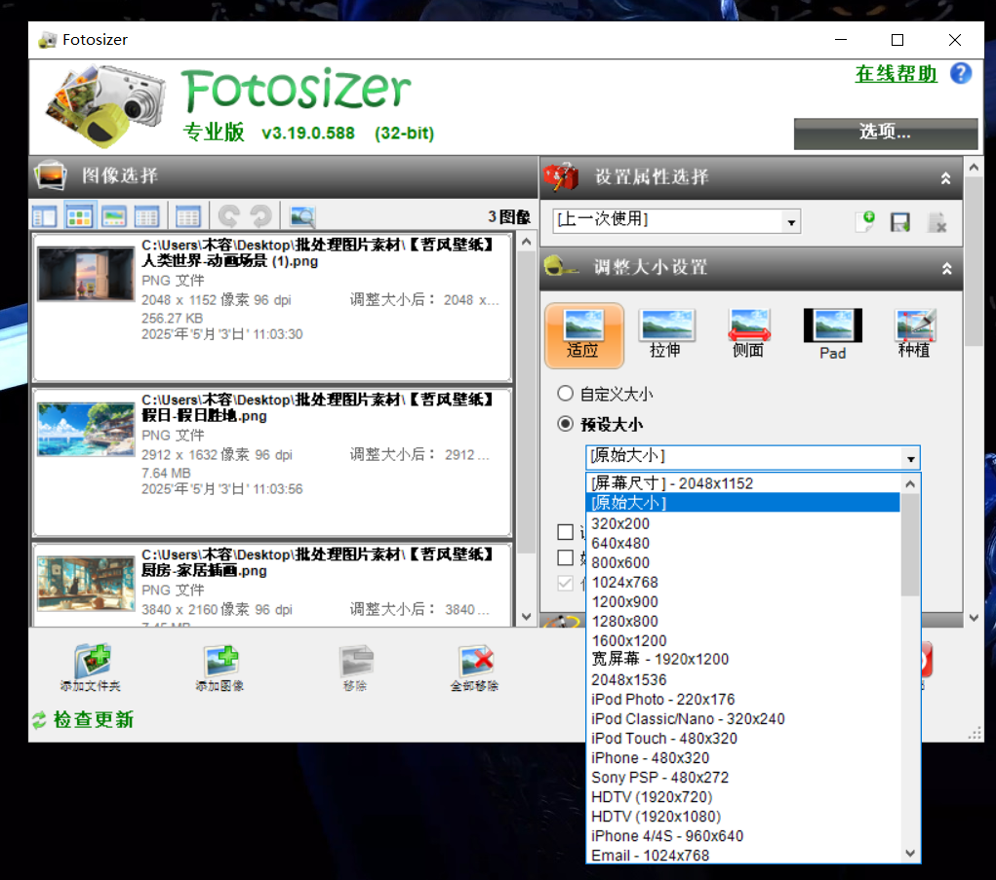Click the preset dropdown list scroll-up arrow

coord(910,484)
